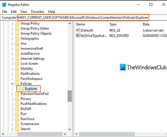Click the 0x00000091 data cell
This screenshot has width=167, height=137.
click(x=155, y=35)
